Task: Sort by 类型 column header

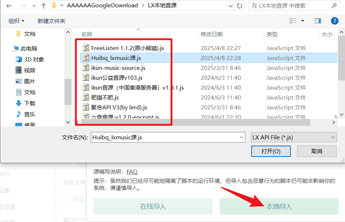Action: pos(272,34)
